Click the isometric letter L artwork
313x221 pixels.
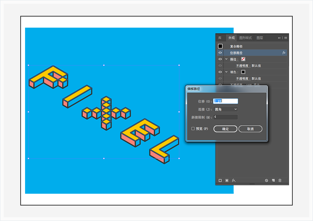tap(164, 149)
